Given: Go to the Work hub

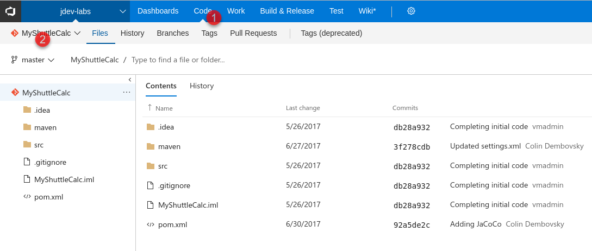Looking at the screenshot, I should pyautogui.click(x=236, y=11).
